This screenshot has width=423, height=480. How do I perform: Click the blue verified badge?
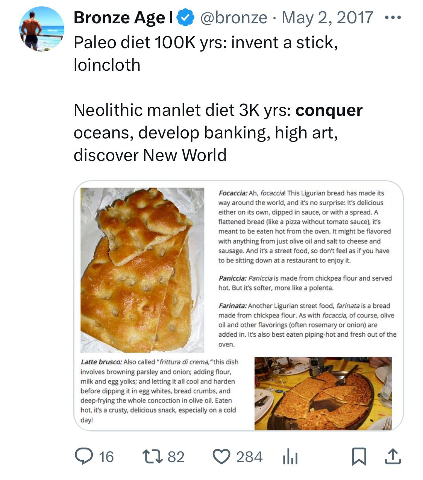[x=185, y=18]
